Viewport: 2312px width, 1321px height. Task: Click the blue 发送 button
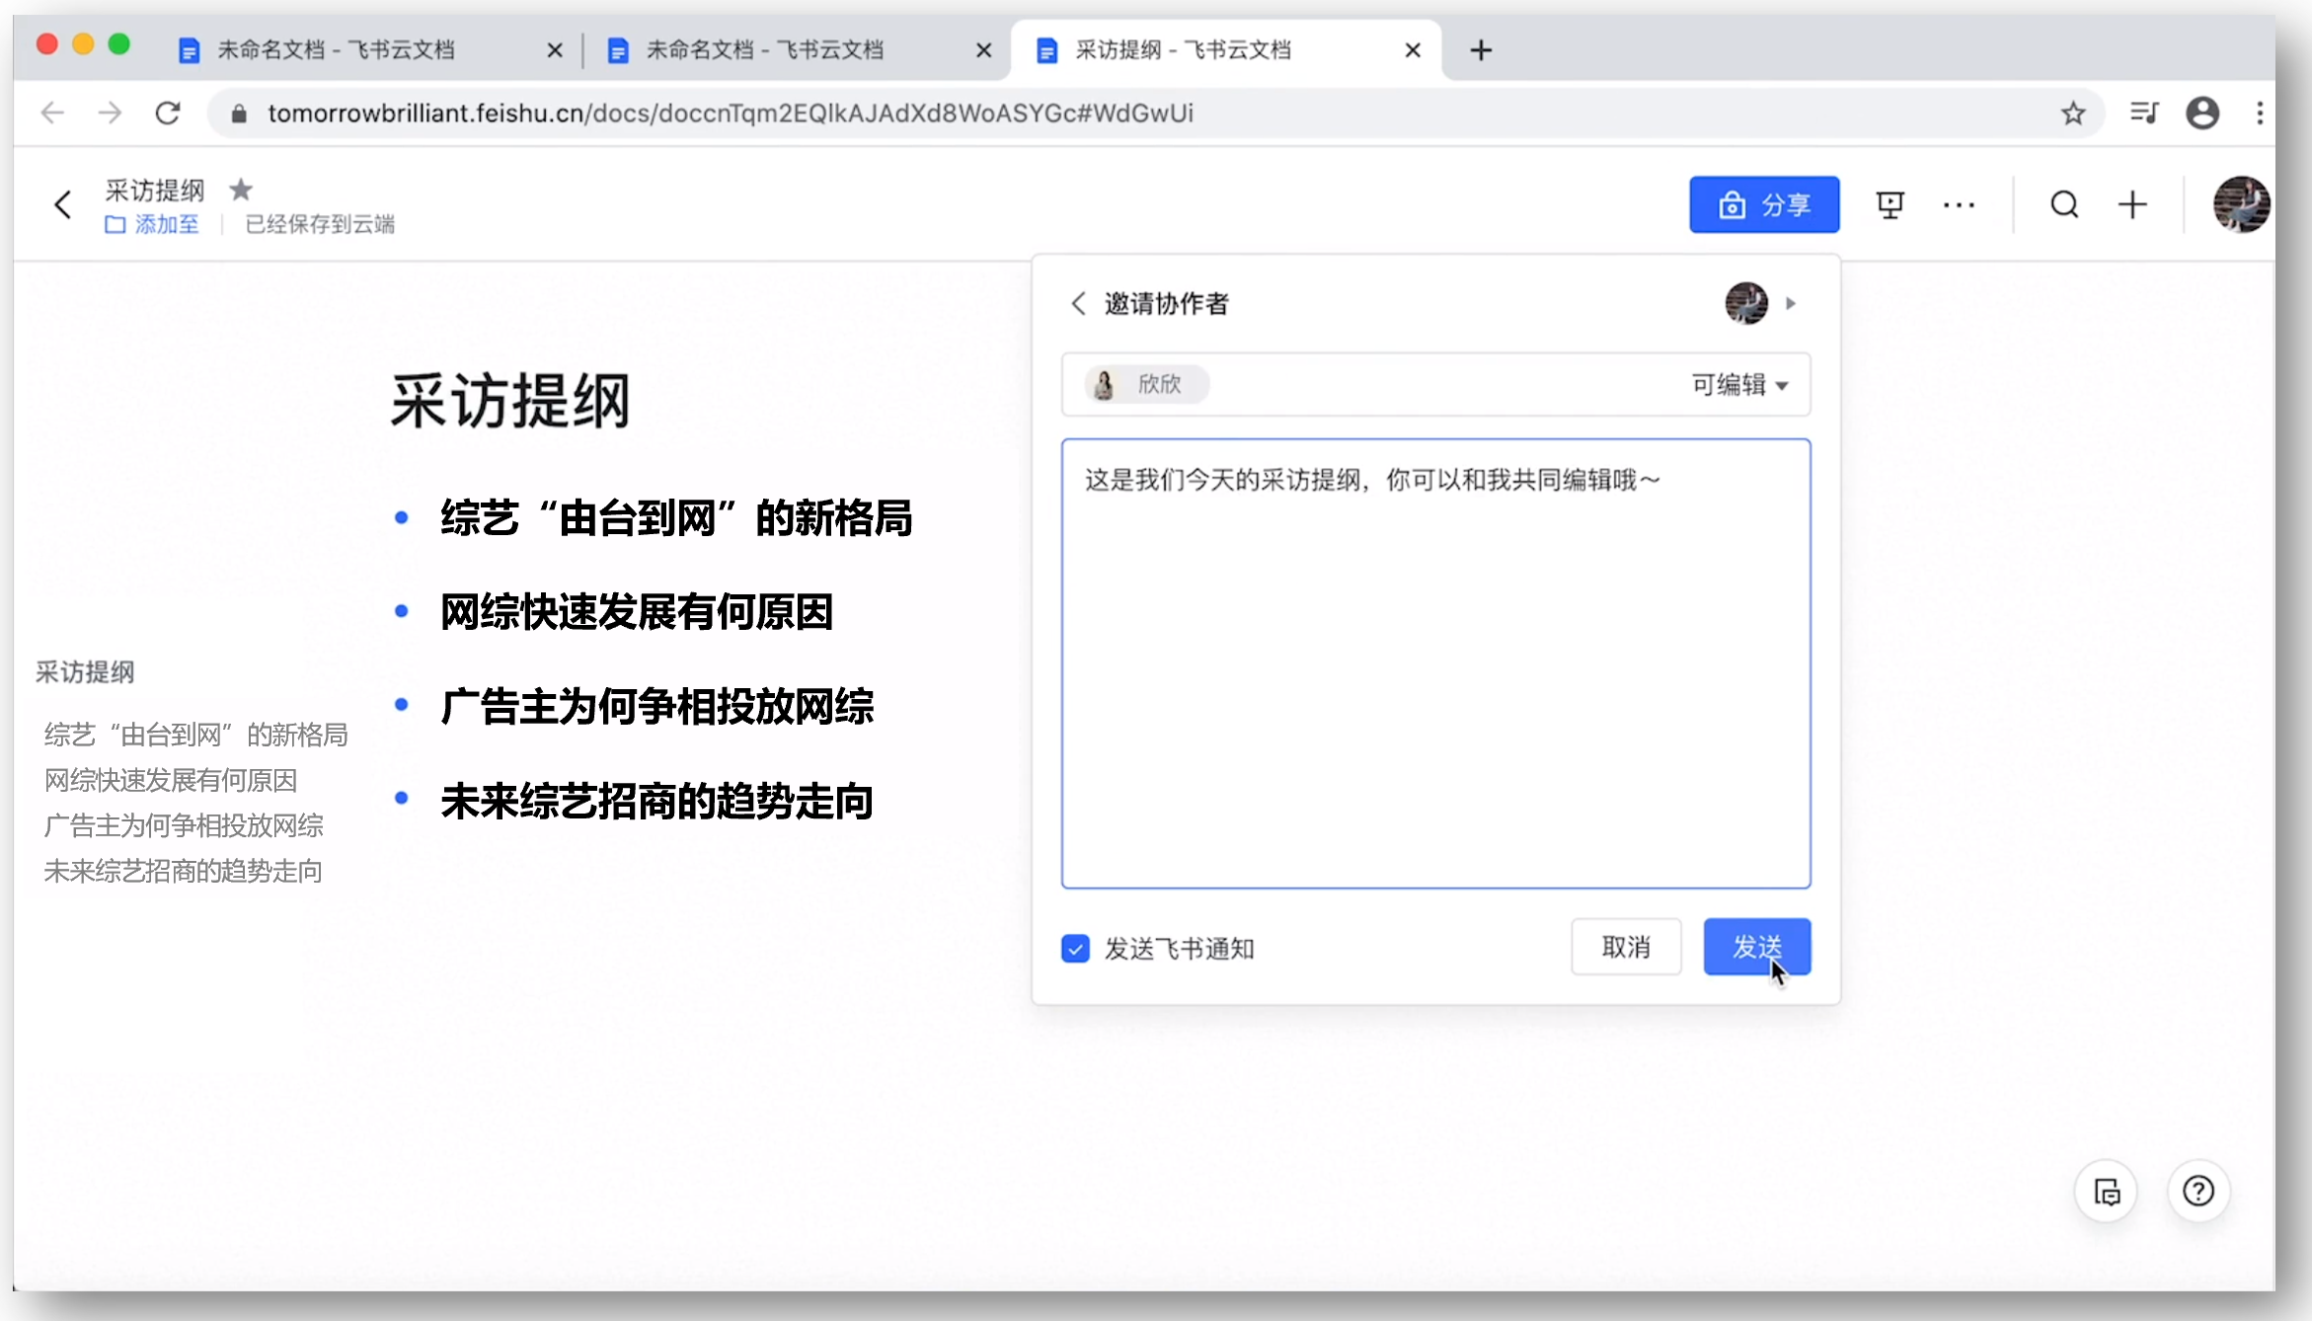[1756, 947]
